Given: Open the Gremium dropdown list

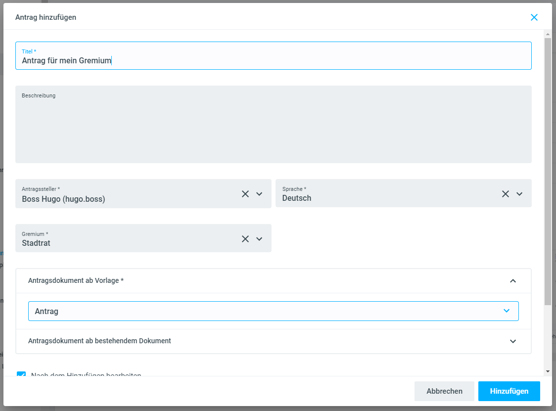Looking at the screenshot, I should (x=259, y=239).
